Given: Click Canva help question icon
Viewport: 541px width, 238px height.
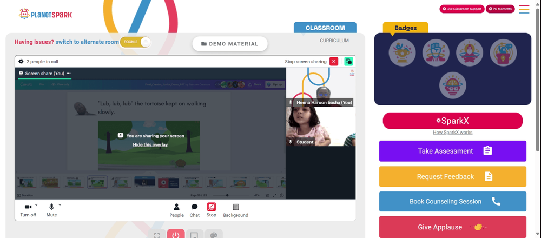Looking at the screenshot, I should [282, 196].
